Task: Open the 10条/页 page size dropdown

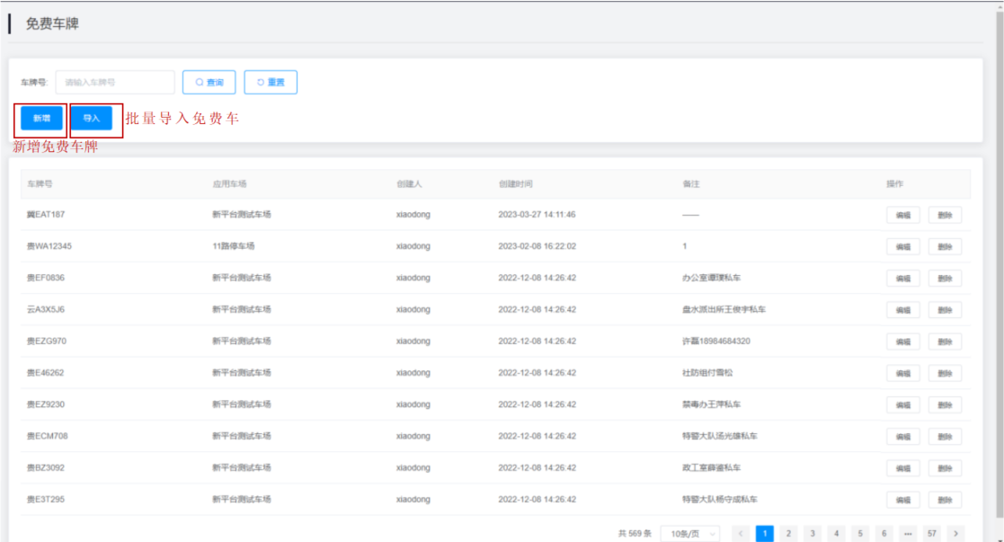Action: pos(689,534)
